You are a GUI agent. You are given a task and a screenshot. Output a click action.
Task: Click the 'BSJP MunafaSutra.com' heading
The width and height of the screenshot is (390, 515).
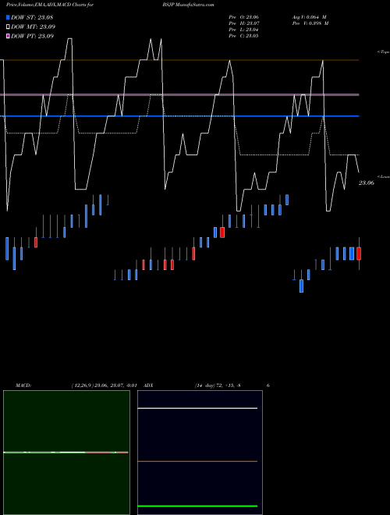click(188, 5)
